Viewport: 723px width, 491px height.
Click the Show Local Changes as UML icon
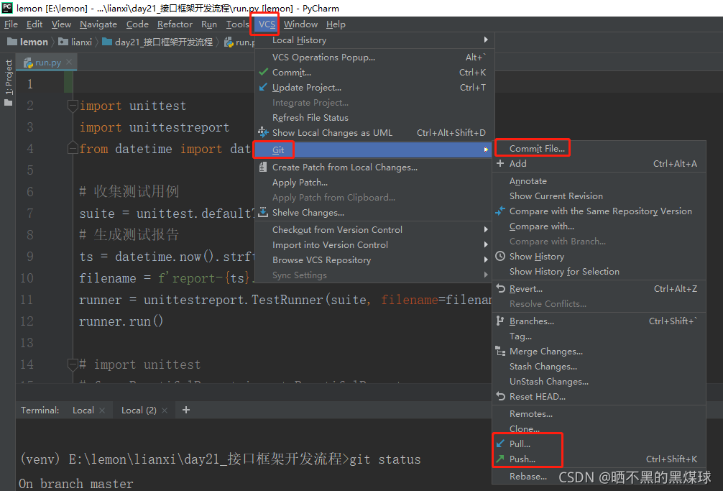[x=263, y=133]
